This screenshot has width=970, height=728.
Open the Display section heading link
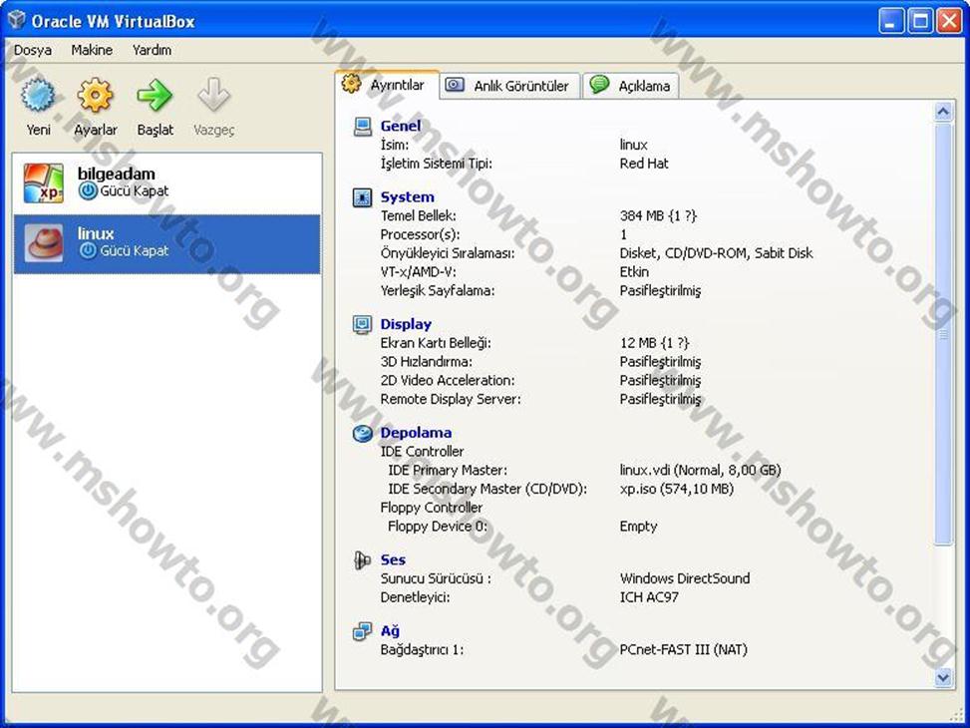(406, 324)
